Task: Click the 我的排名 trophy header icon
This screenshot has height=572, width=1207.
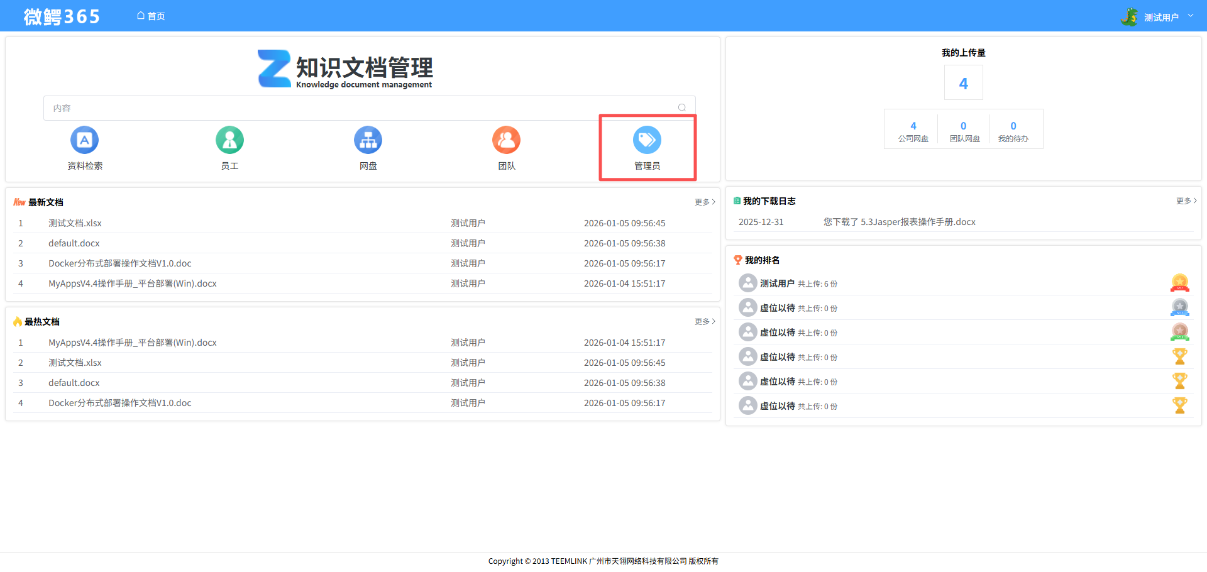Action: (738, 260)
